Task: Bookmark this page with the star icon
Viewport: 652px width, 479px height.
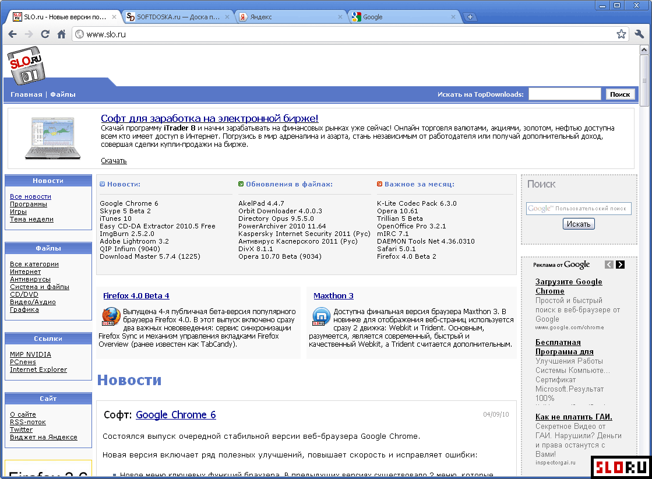Action: pyautogui.click(x=621, y=34)
